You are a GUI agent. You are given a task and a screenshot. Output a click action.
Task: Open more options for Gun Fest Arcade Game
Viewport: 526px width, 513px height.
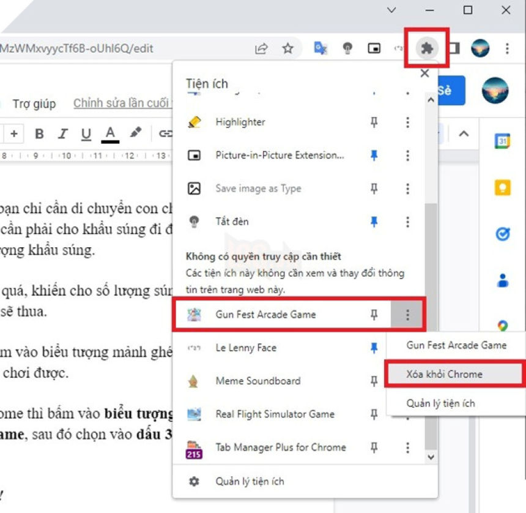(x=407, y=315)
